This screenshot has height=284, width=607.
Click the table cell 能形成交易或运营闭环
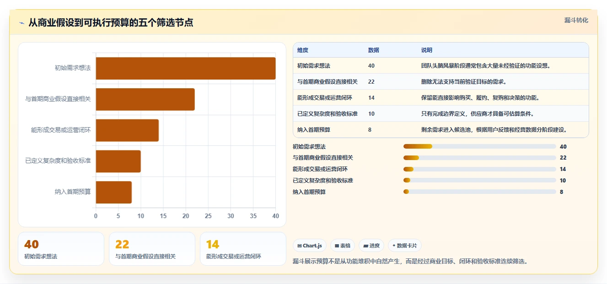coord(325,98)
